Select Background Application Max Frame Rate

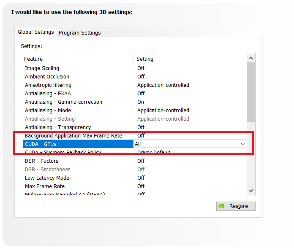tap(73, 136)
